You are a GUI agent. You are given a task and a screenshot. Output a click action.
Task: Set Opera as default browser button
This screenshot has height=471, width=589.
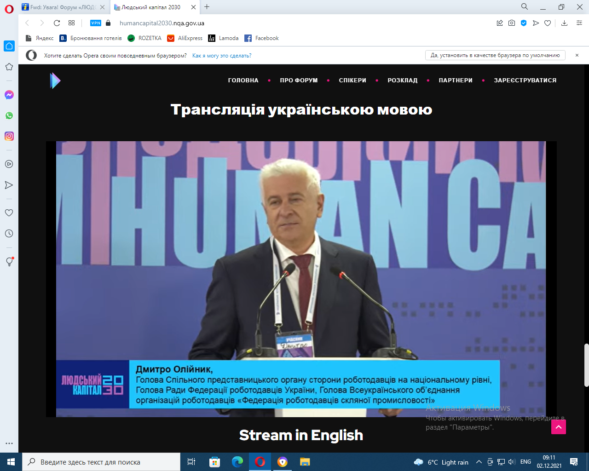pos(495,55)
